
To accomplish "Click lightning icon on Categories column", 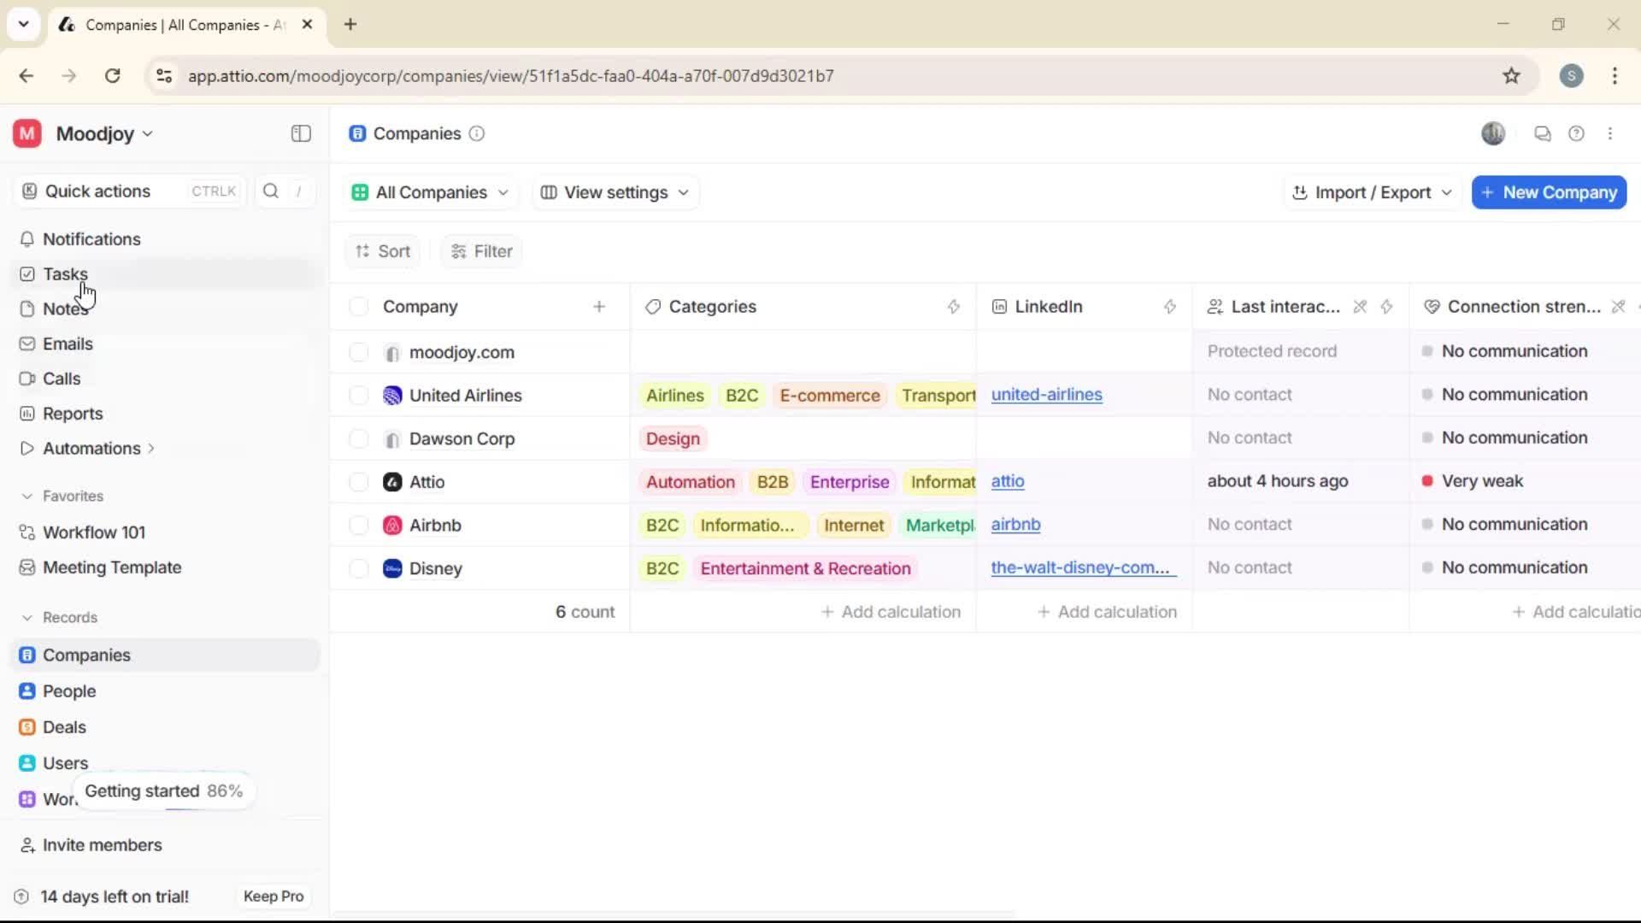I will pyautogui.click(x=954, y=307).
